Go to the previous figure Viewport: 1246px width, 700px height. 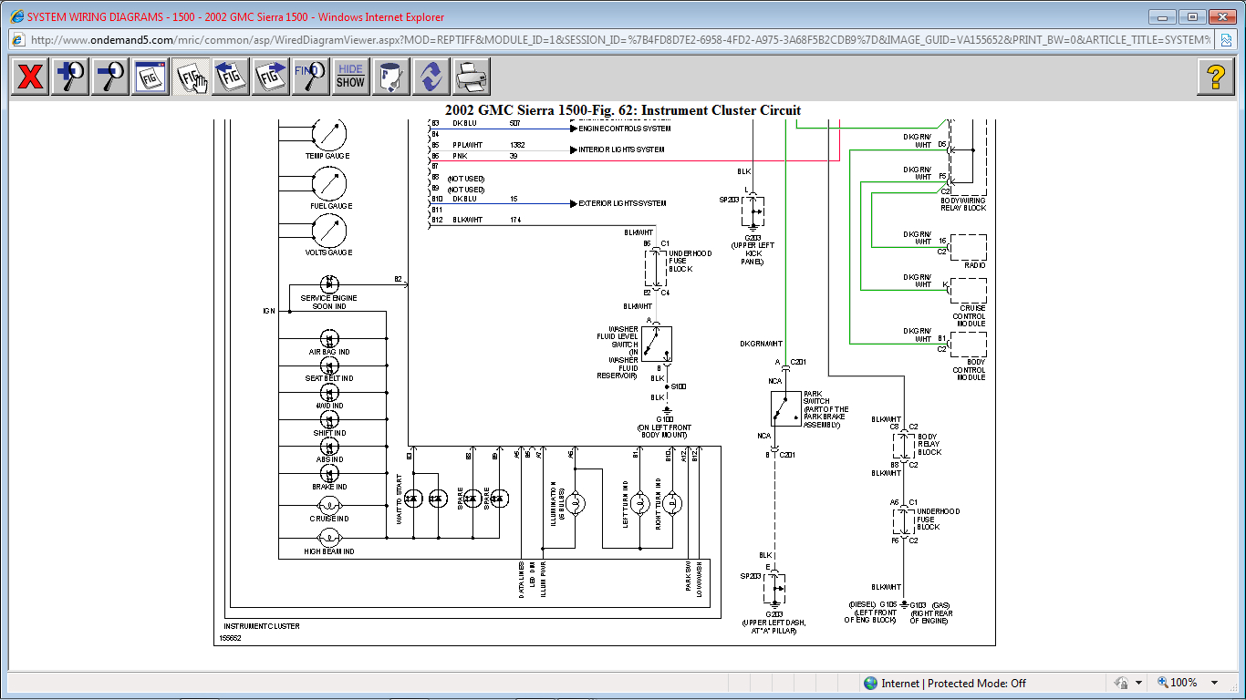(x=232, y=77)
